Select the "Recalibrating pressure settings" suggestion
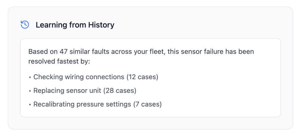The image size is (299, 137). [x=82, y=104]
